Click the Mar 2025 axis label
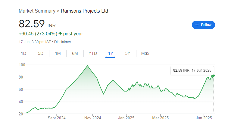Viewport: 231px width, 125px height. [x=161, y=118]
